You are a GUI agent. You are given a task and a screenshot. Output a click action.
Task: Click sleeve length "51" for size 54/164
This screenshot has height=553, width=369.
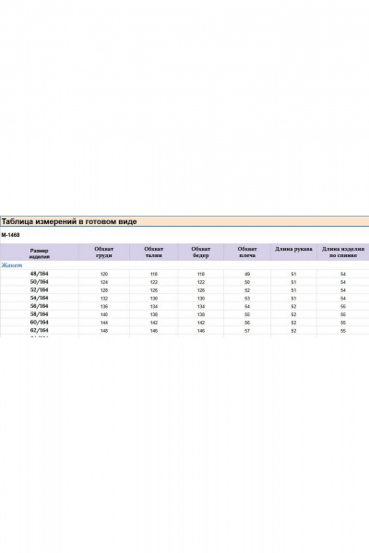tap(293, 299)
